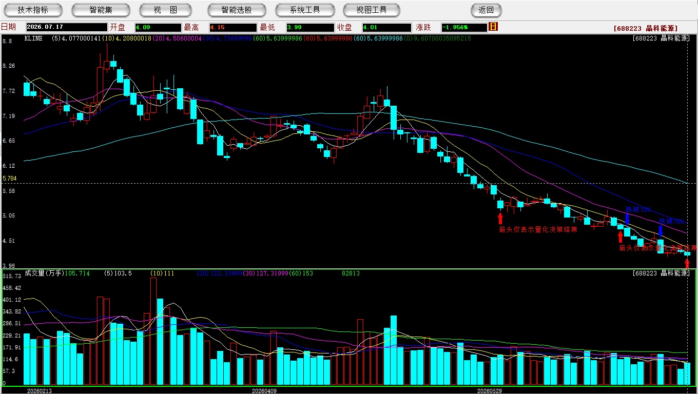Click the green 82813 value in volume header
Screen dimensions: 698x394
tap(351, 273)
